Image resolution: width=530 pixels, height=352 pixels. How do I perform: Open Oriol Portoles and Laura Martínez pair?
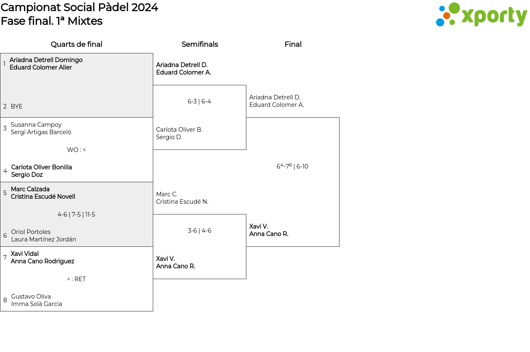[43, 236]
